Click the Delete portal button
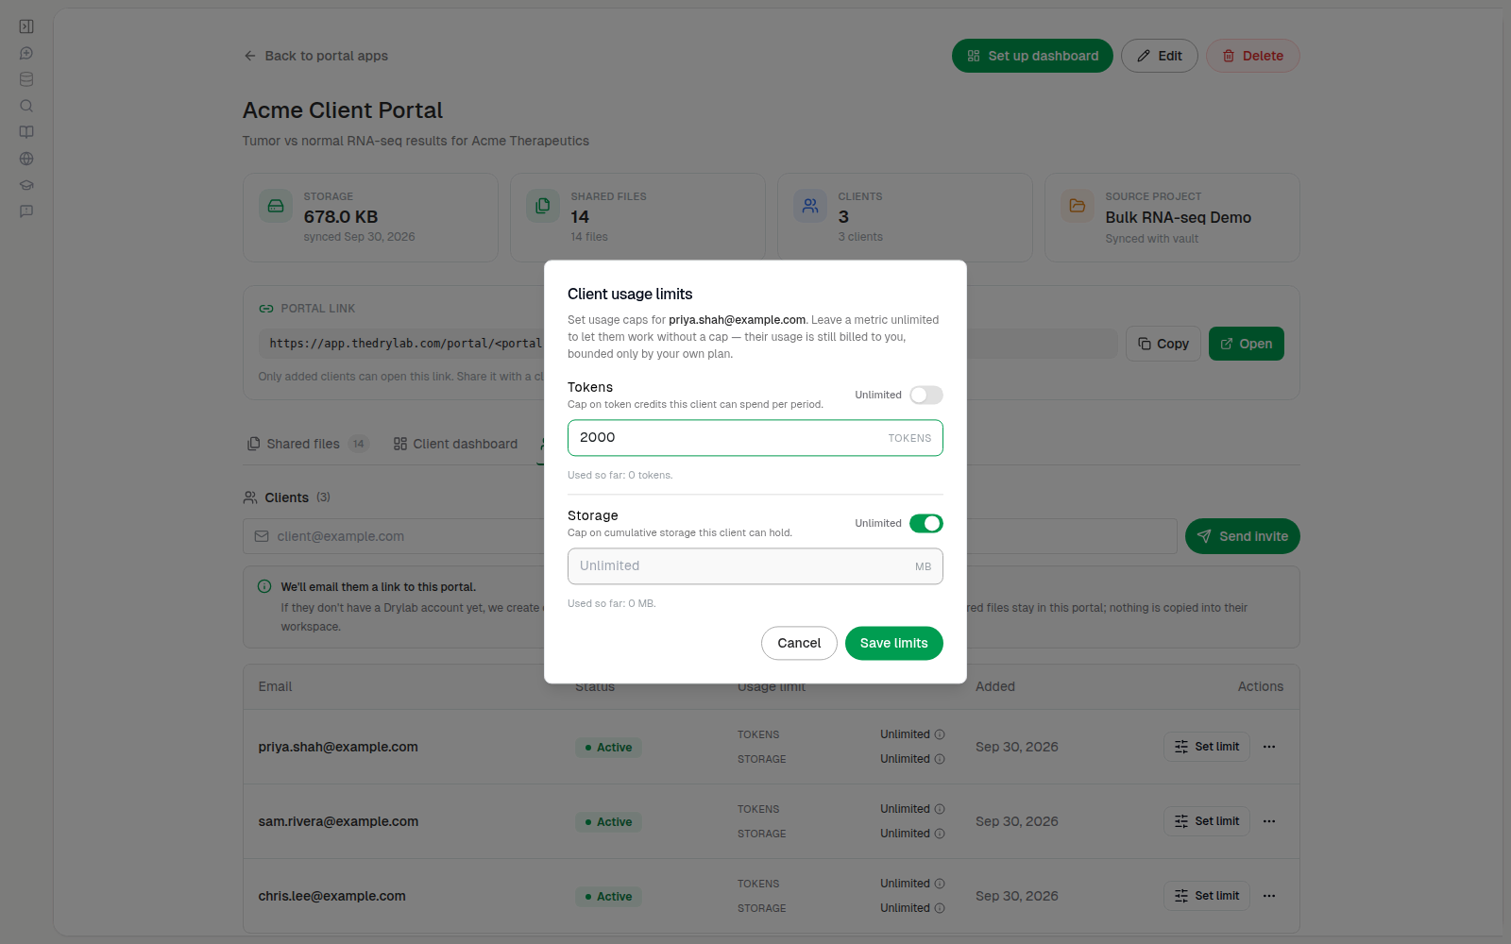This screenshot has height=944, width=1511. pos(1252,56)
